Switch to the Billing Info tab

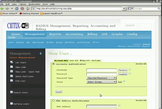pyautogui.click(x=85, y=61)
